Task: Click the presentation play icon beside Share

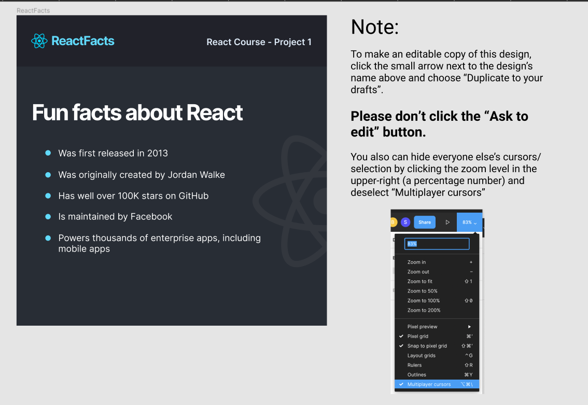Action: (447, 221)
